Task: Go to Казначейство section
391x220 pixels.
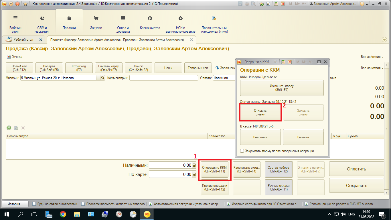Action: click(150, 23)
